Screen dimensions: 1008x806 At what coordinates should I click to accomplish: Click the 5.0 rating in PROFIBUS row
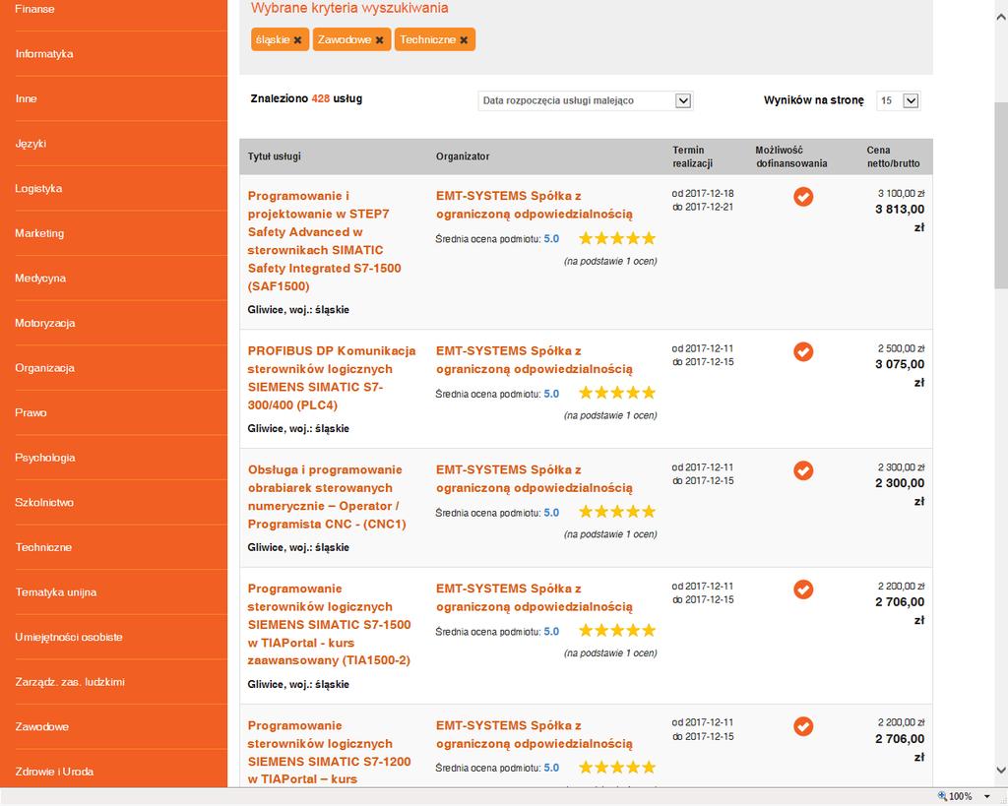[x=551, y=394]
